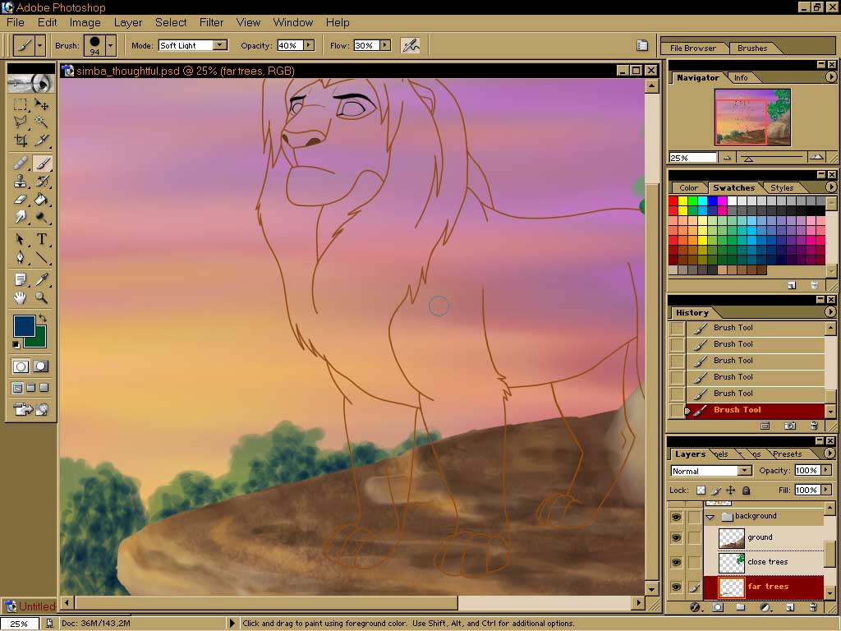The height and width of the screenshot is (631, 841).
Task: Hide the background layer set
Action: pos(676,517)
